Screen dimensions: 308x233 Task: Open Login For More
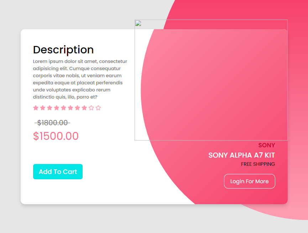point(250,181)
